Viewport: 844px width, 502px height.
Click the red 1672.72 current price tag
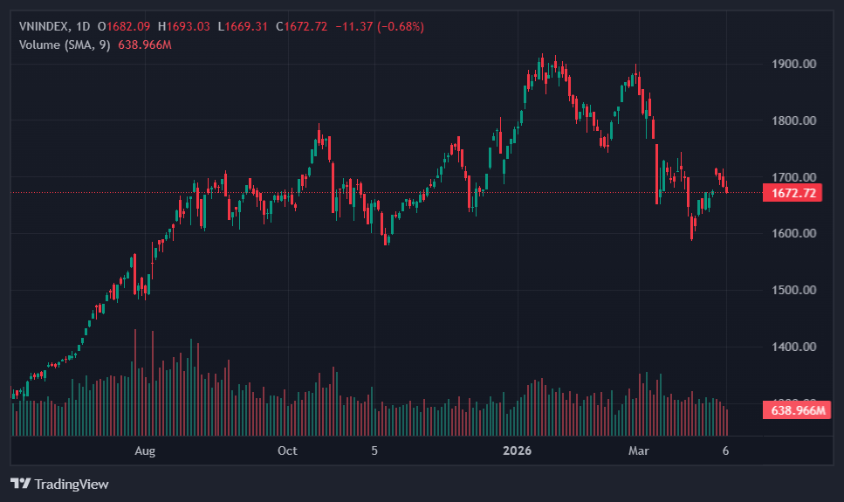pyautogui.click(x=793, y=193)
